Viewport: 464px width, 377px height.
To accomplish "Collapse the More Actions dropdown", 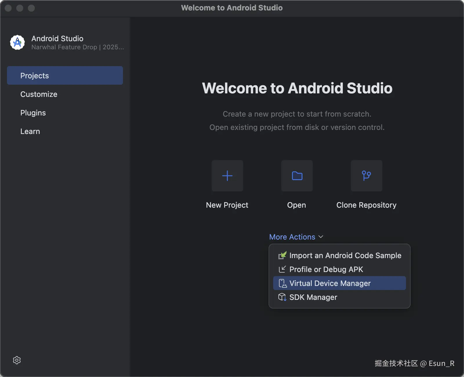I will pyautogui.click(x=296, y=237).
